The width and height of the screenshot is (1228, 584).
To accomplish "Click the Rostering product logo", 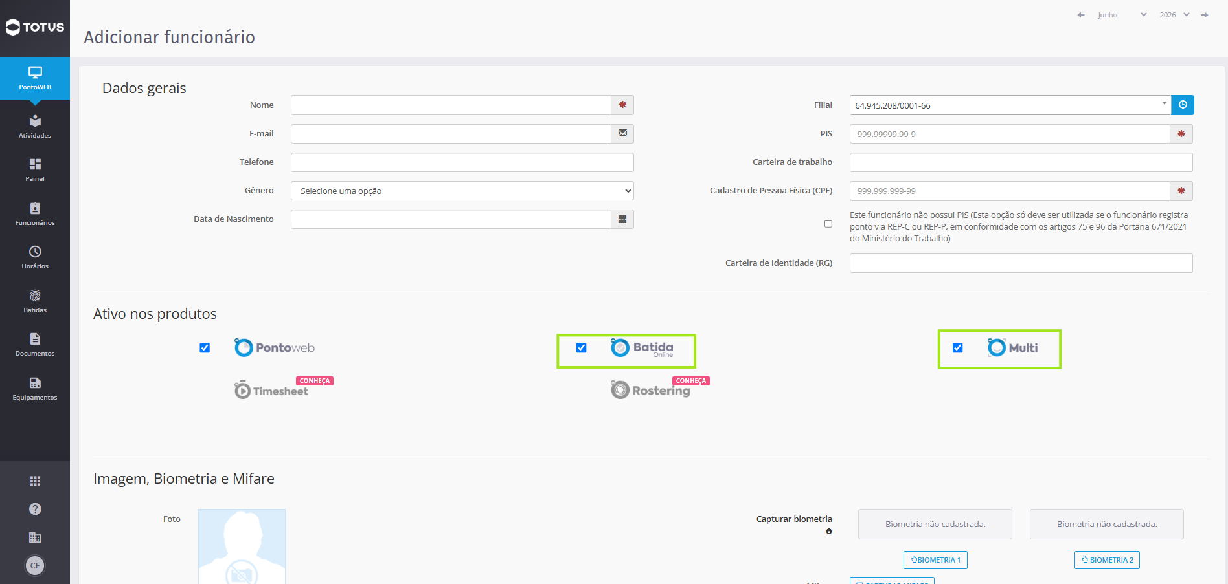I will (650, 389).
